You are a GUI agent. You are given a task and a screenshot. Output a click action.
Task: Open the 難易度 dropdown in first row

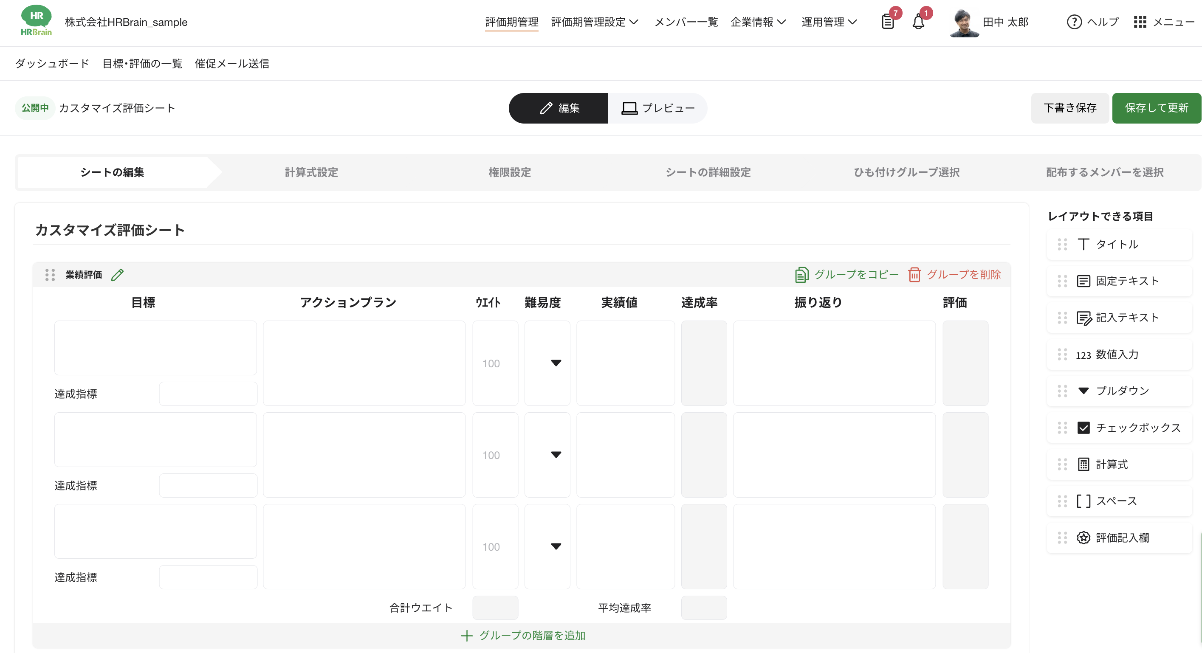click(x=547, y=363)
